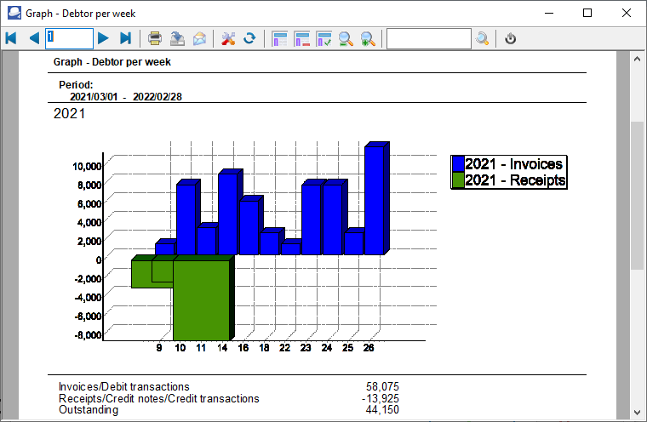Zoom out using magnifier minus icon
The image size is (647, 422).
pyautogui.click(x=346, y=38)
